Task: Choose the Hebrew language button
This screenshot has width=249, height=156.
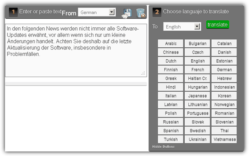Action: click(x=224, y=78)
